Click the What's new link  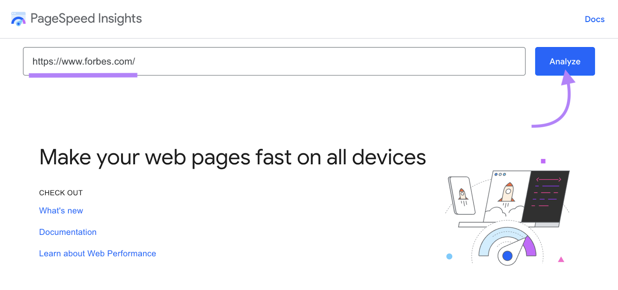[61, 210]
